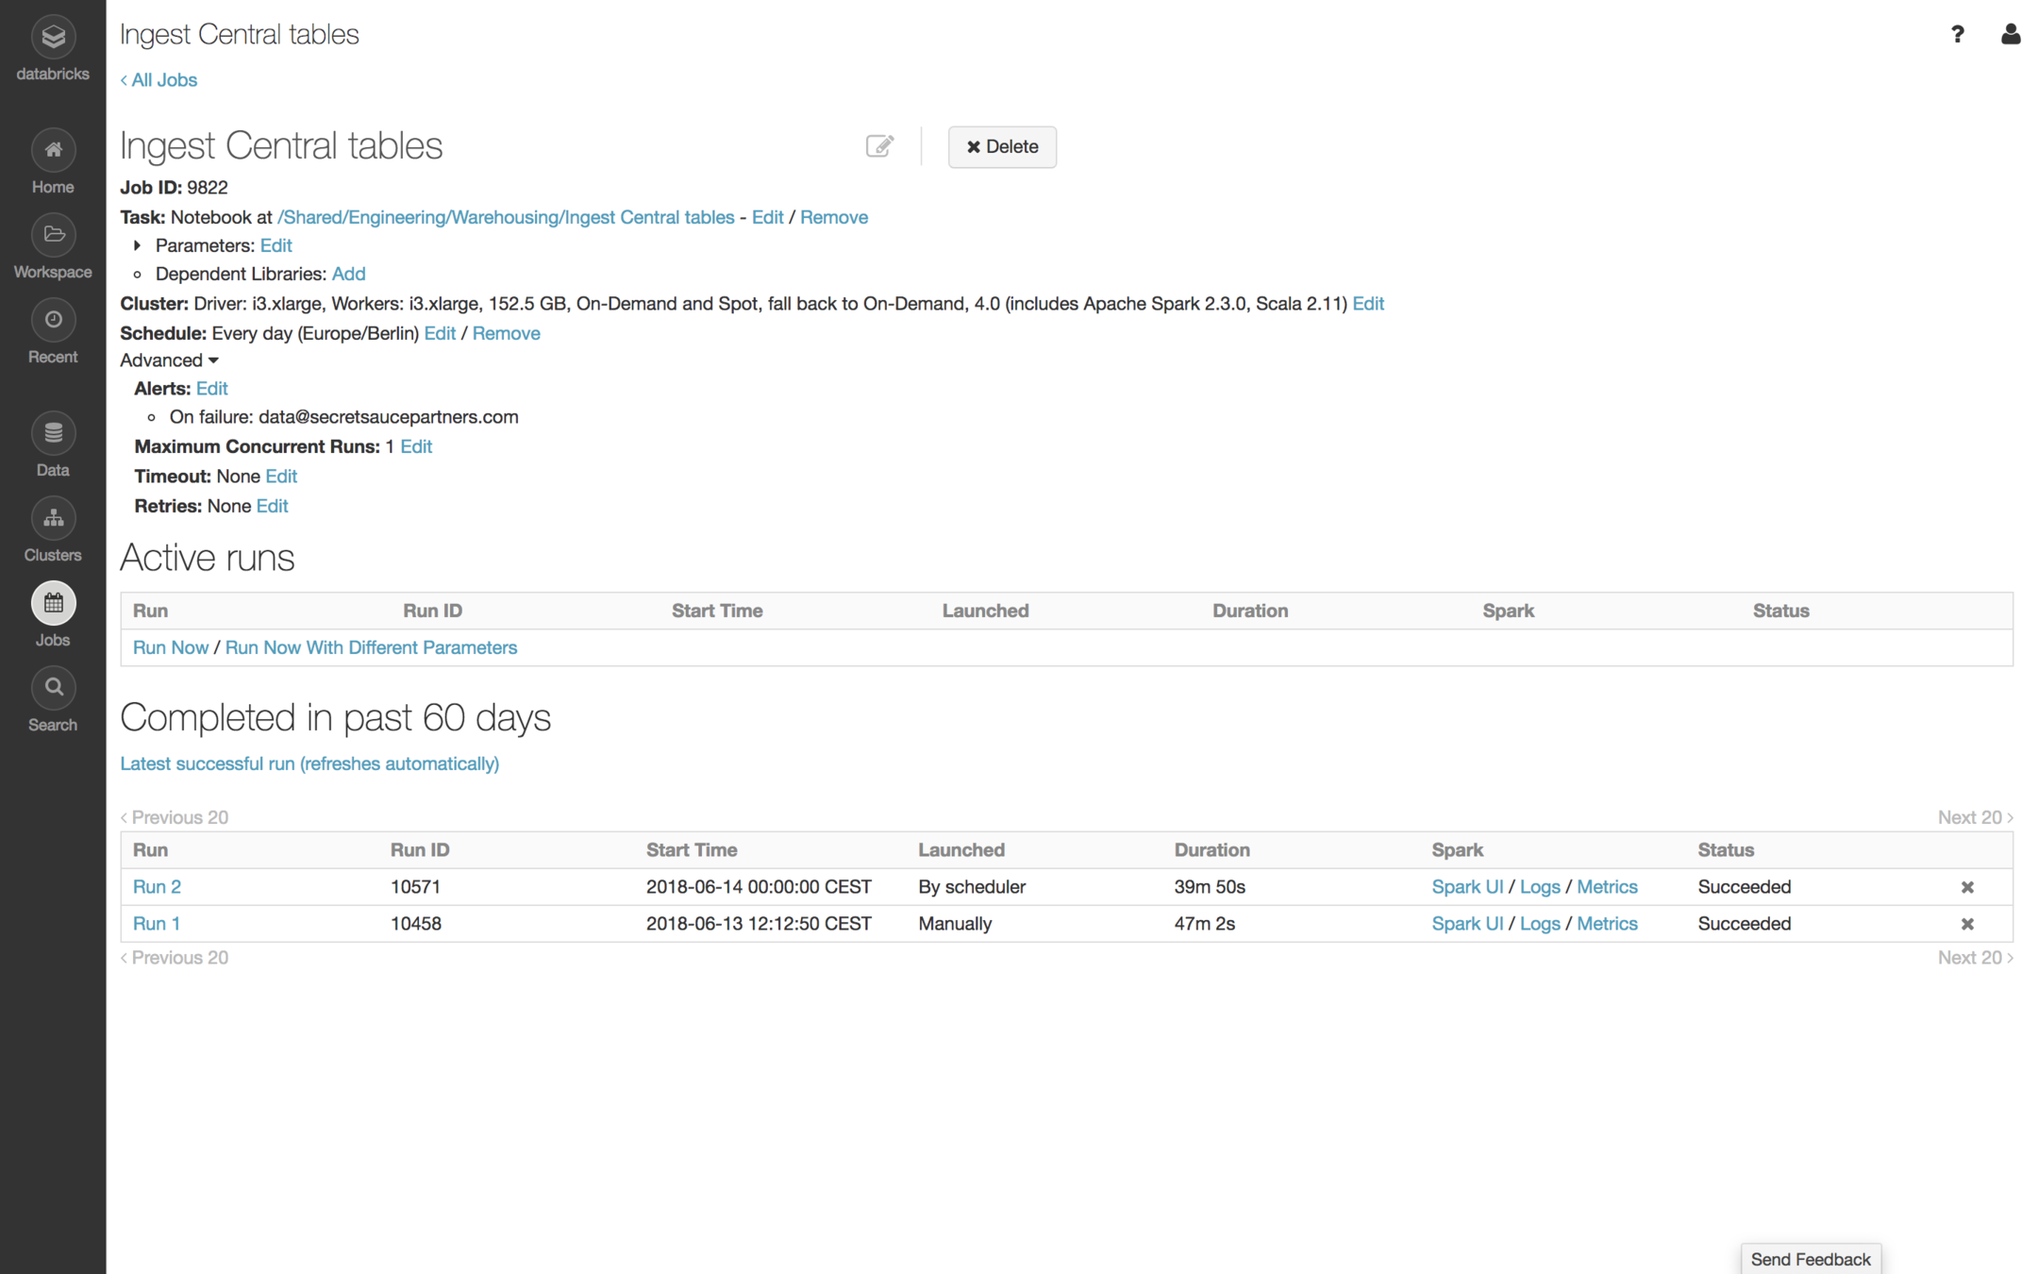Image resolution: width=2038 pixels, height=1274 pixels.
Task: Open Spark UI for Run 2
Action: pos(1466,887)
